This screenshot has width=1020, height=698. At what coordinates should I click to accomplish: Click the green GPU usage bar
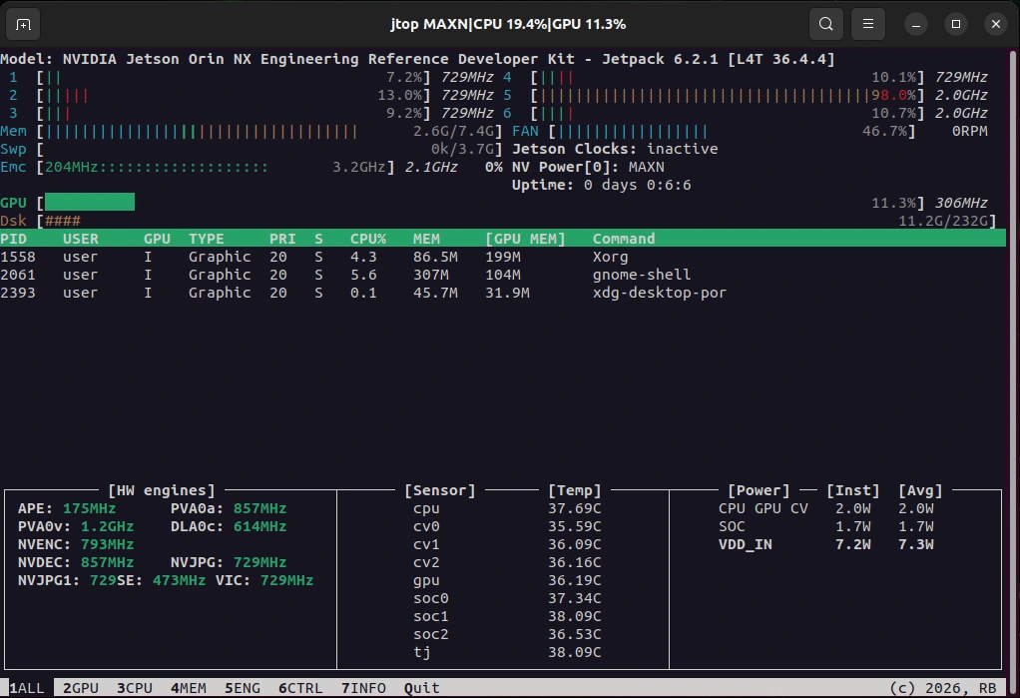coord(90,203)
